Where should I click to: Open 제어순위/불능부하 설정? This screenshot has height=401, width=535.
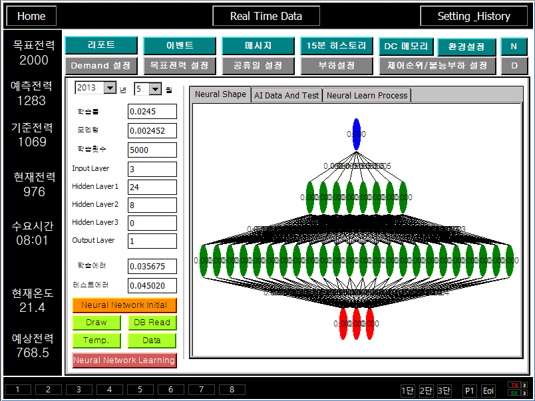[437, 66]
